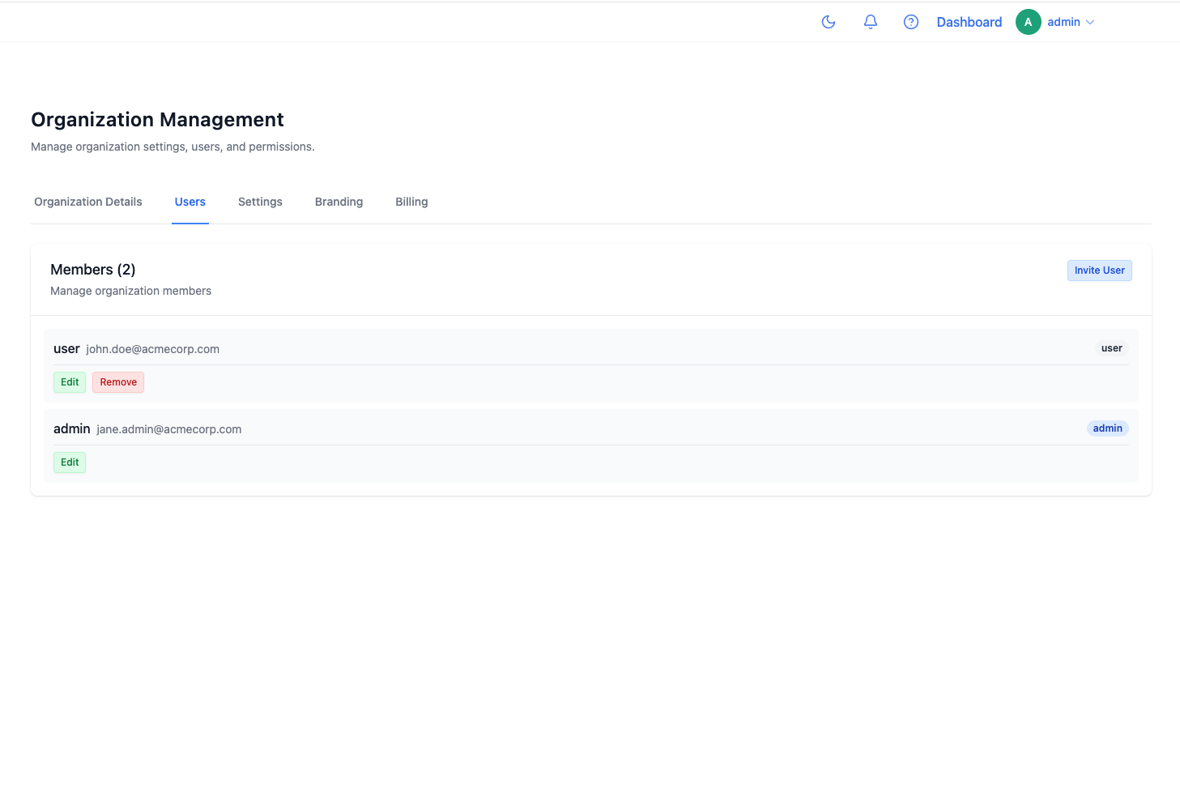Click the help question mark icon
The width and height of the screenshot is (1180, 788).
[x=911, y=22]
